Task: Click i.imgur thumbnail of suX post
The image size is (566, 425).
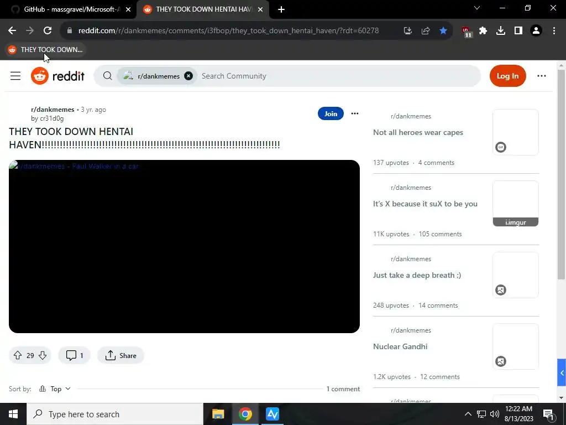Action: click(516, 204)
